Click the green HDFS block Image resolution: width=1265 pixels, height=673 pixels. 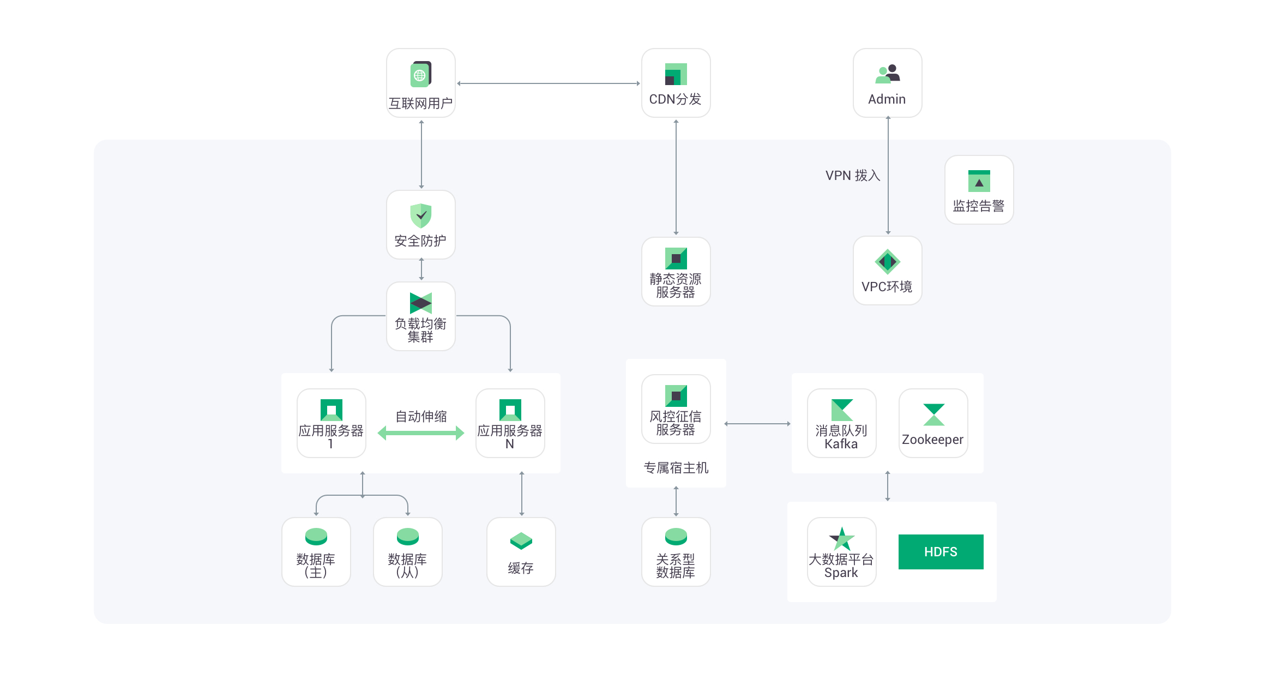click(x=941, y=552)
